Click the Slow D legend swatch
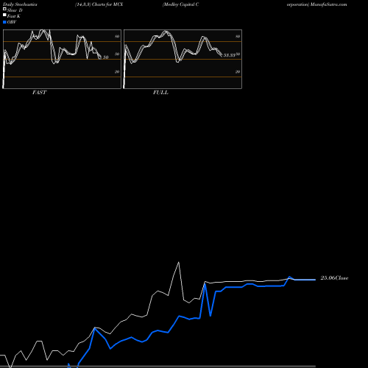The width and height of the screenshot is (368, 368). coord(4,9)
